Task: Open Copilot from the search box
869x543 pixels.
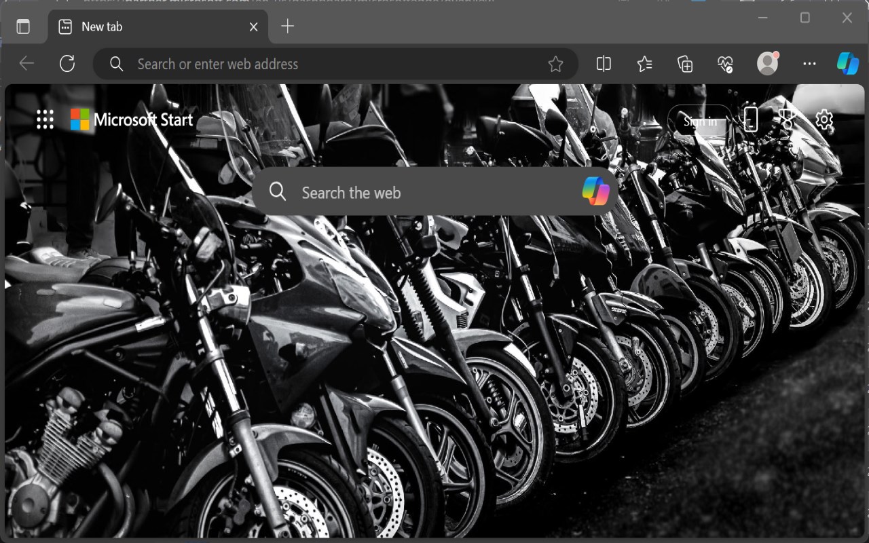Action: click(x=596, y=191)
